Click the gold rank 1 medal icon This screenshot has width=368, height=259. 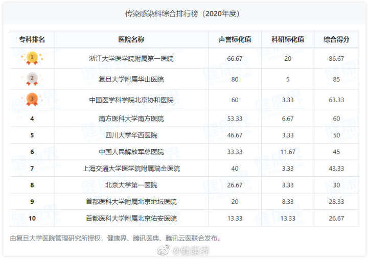32,58
